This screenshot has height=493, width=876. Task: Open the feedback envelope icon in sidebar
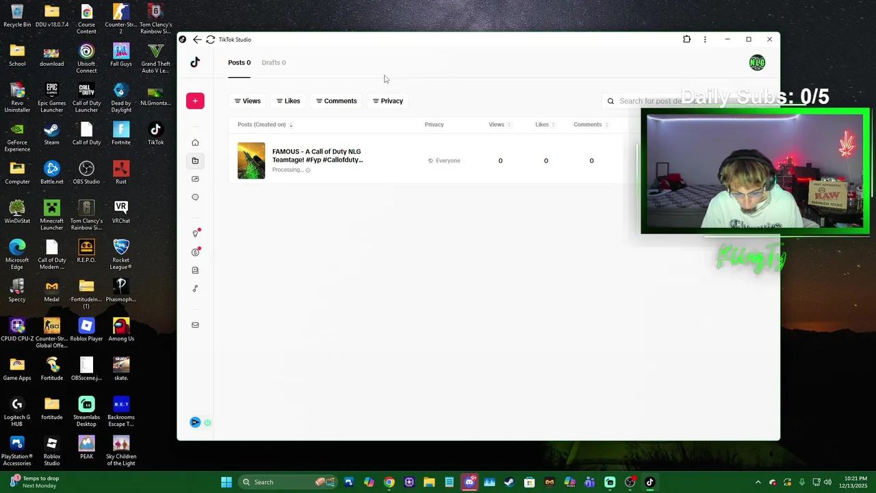[195, 325]
